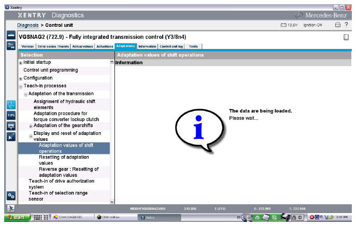Click the vehicle car icon in left sidebar
Viewport: 356px width, 226px height.
pyautogui.click(x=10, y=35)
